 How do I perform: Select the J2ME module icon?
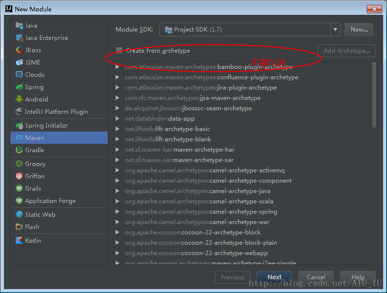(x=19, y=63)
